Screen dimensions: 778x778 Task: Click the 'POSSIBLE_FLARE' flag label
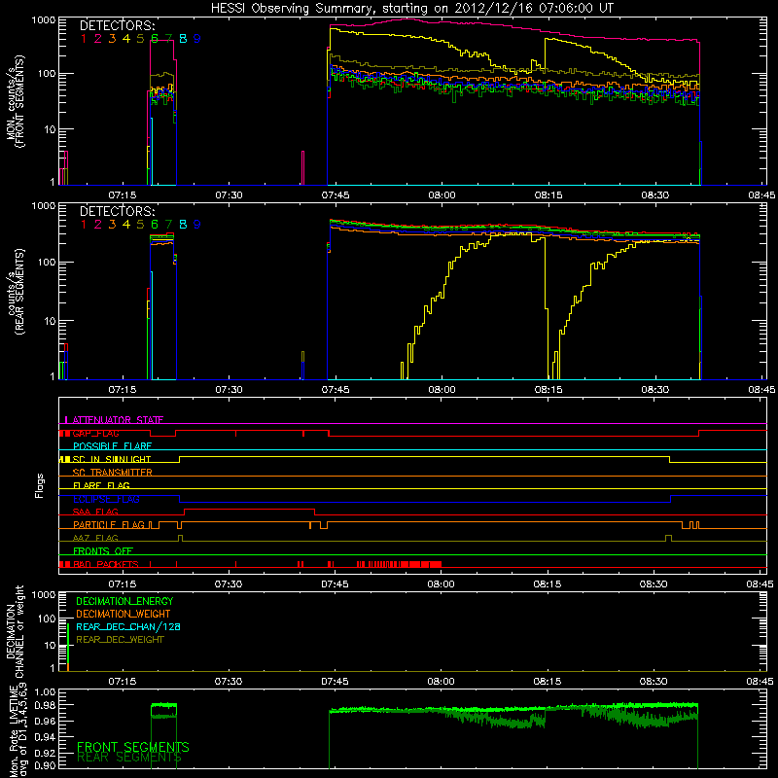point(112,446)
